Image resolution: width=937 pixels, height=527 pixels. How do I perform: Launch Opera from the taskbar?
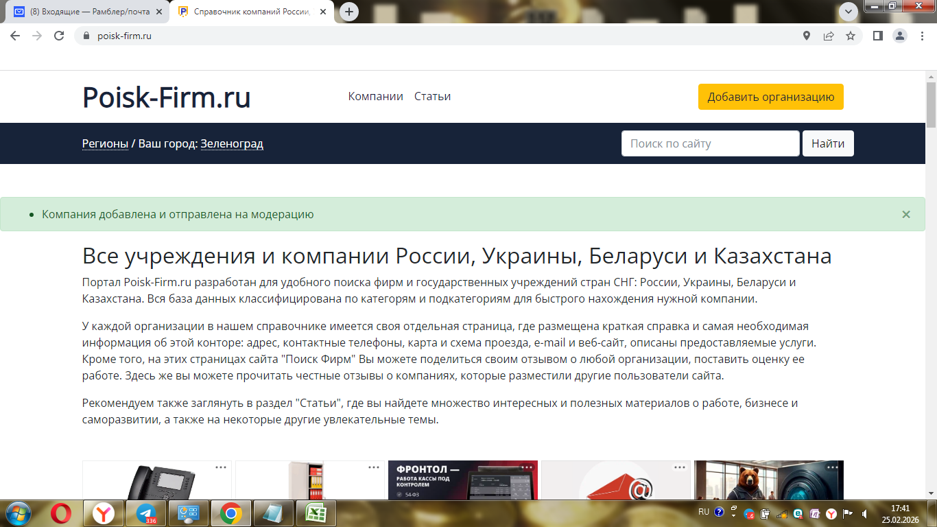(x=61, y=513)
